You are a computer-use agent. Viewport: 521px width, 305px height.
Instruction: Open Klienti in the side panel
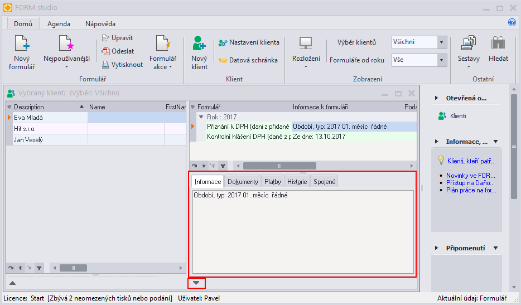(x=452, y=116)
